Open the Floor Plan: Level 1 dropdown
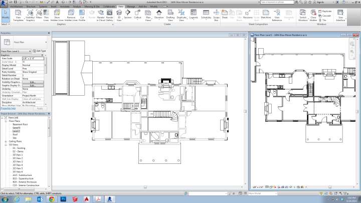Viewport: 361px width, 203px height. [15, 51]
